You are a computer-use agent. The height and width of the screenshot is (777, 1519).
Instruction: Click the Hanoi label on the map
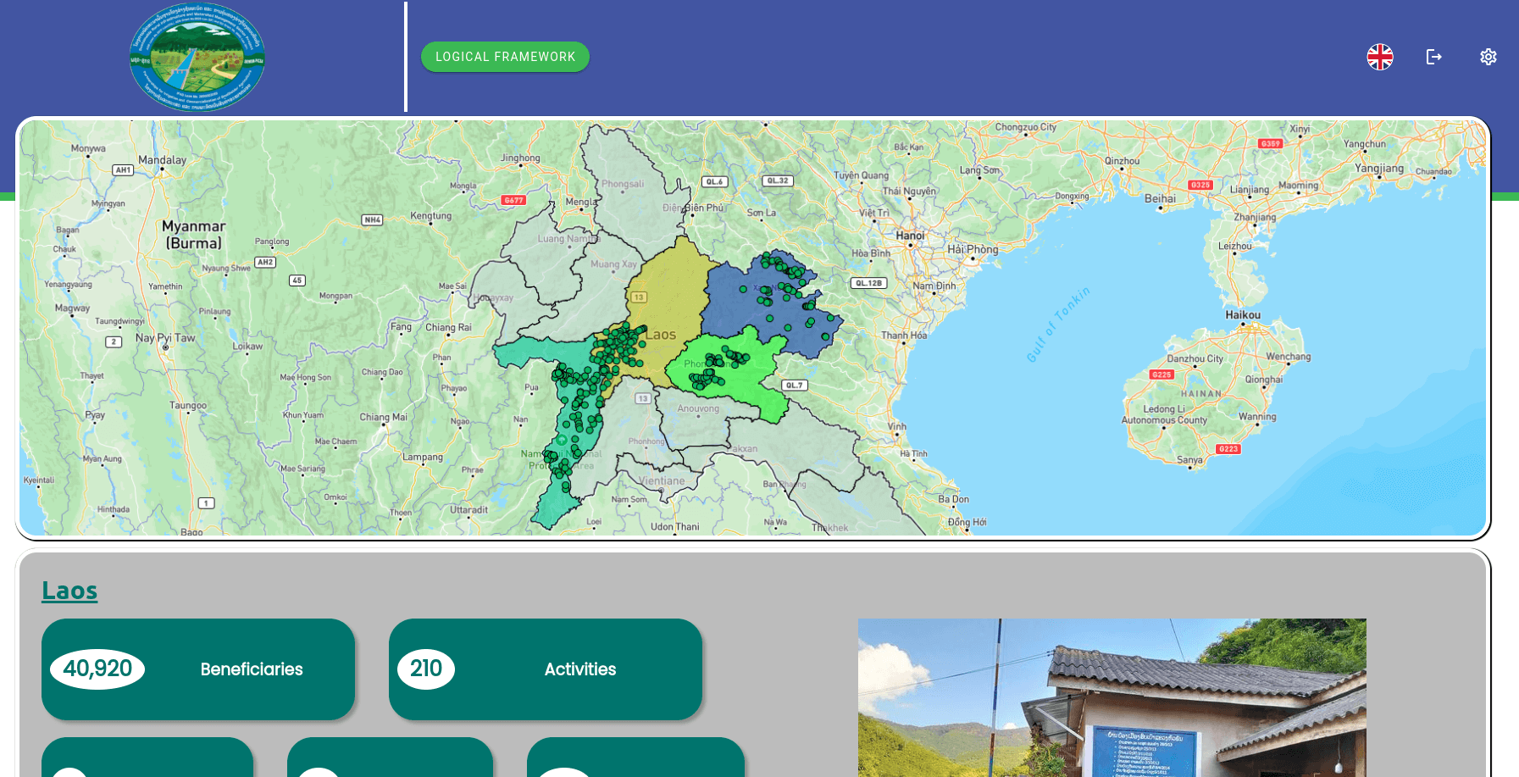coord(910,236)
